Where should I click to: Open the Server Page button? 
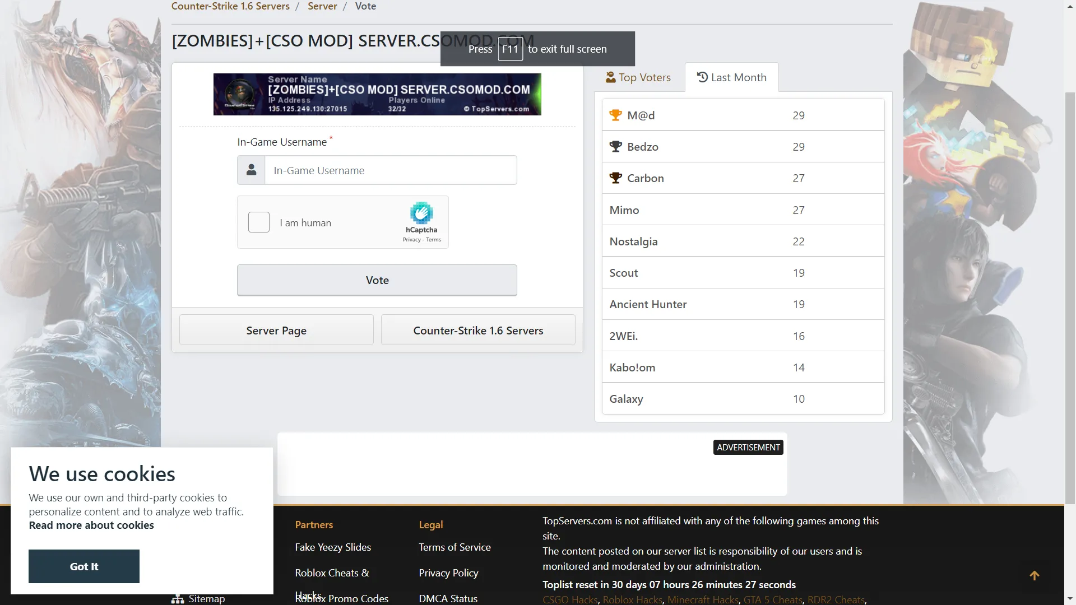[x=276, y=330]
